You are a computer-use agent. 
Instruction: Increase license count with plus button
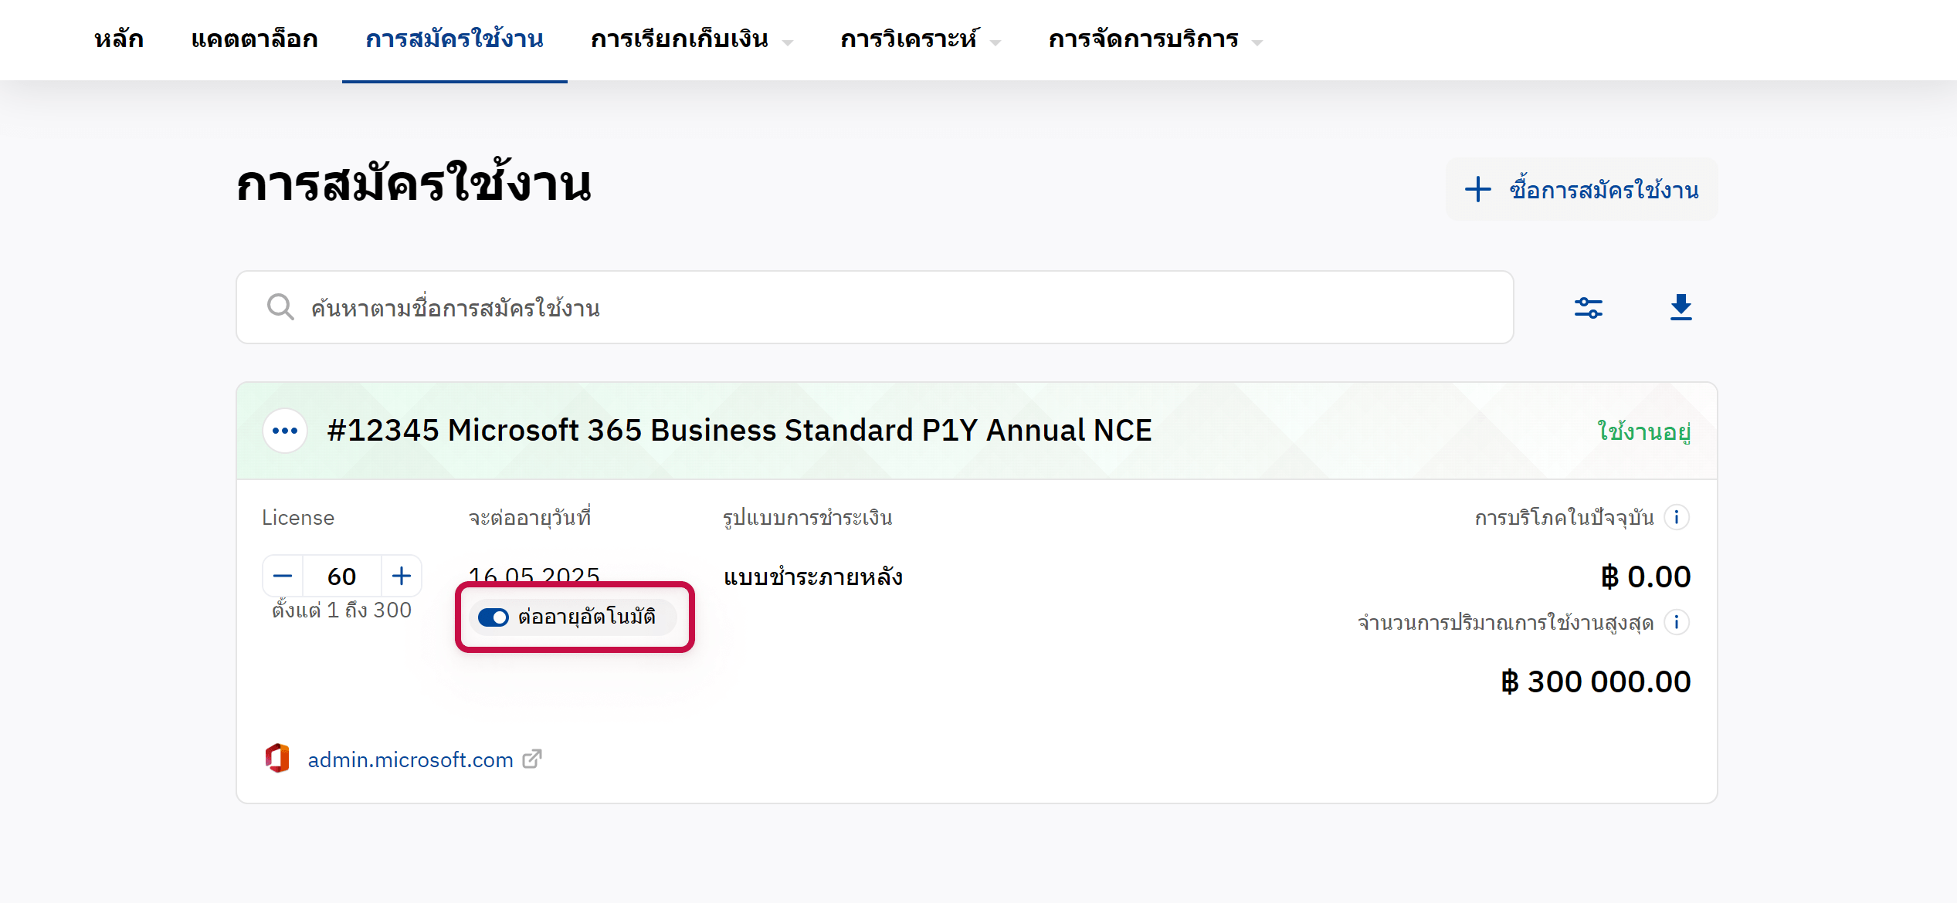[401, 576]
